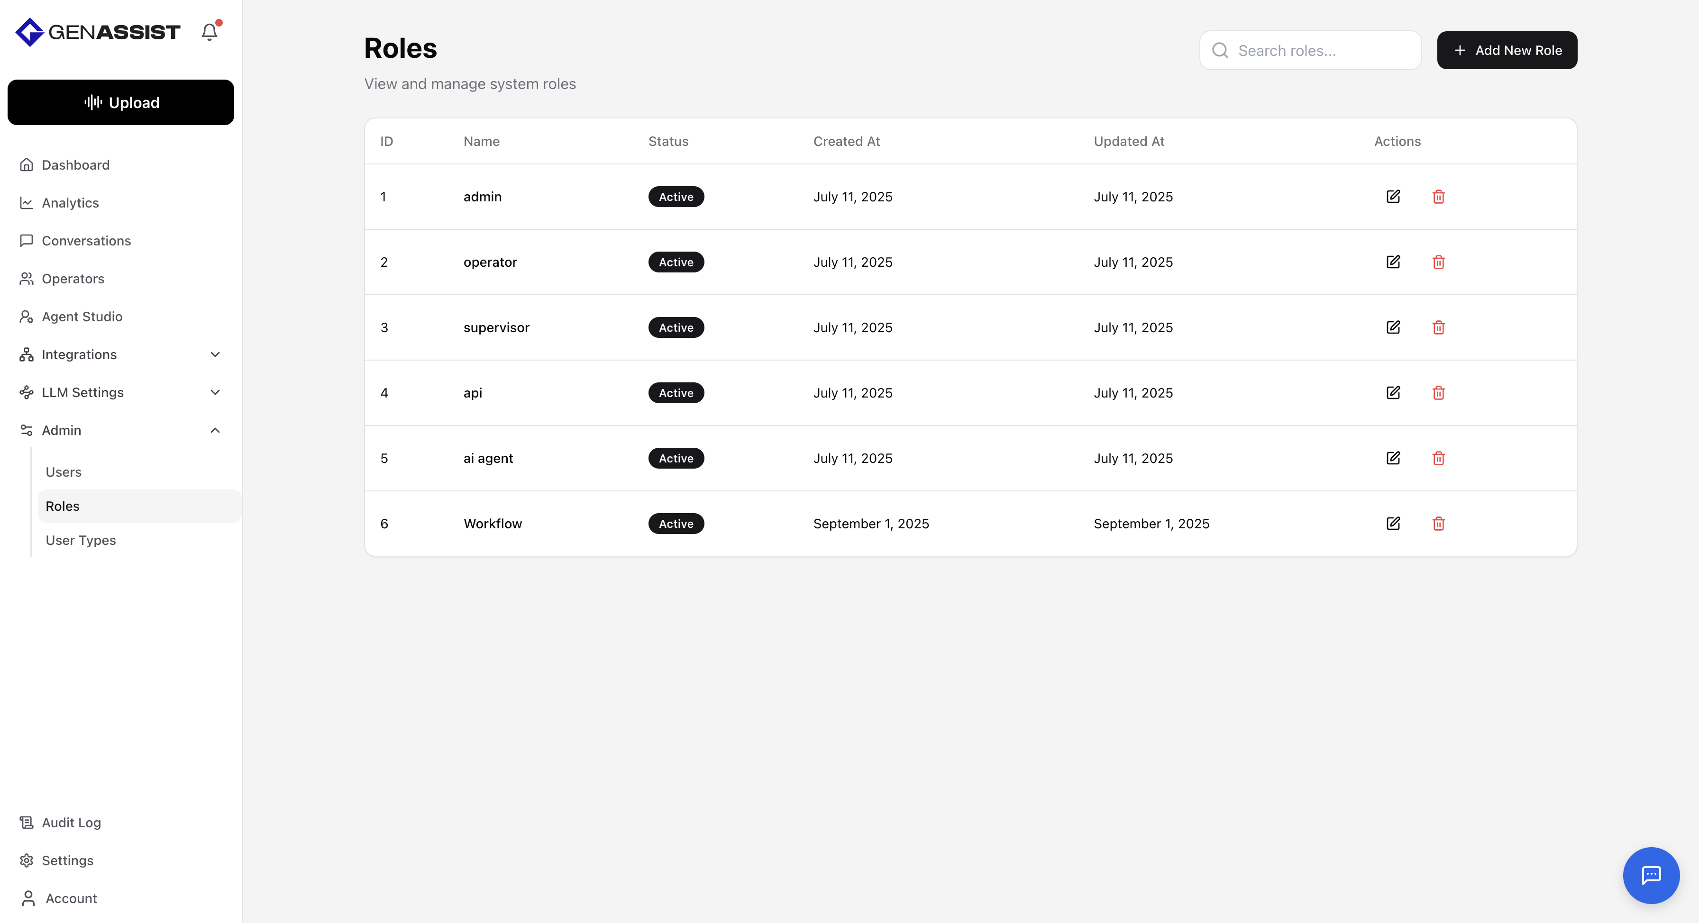Go to User Types page
The width and height of the screenshot is (1699, 923).
pyautogui.click(x=81, y=540)
